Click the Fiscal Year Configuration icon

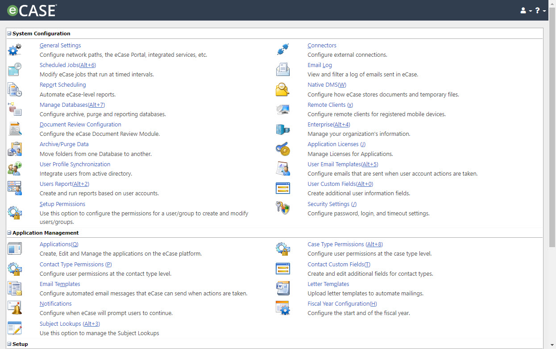click(x=283, y=308)
